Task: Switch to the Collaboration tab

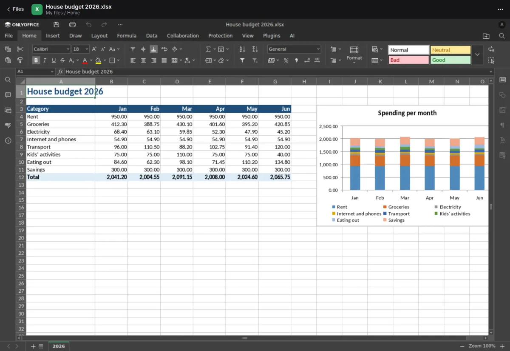Action: point(183,36)
